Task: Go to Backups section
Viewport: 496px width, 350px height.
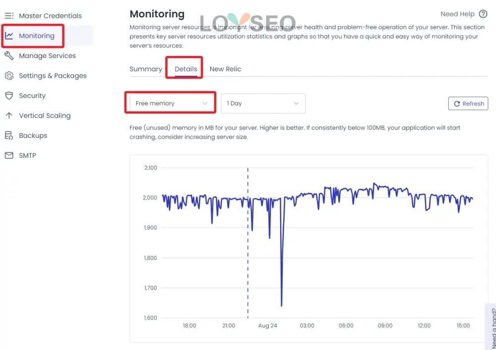Action: [x=33, y=135]
